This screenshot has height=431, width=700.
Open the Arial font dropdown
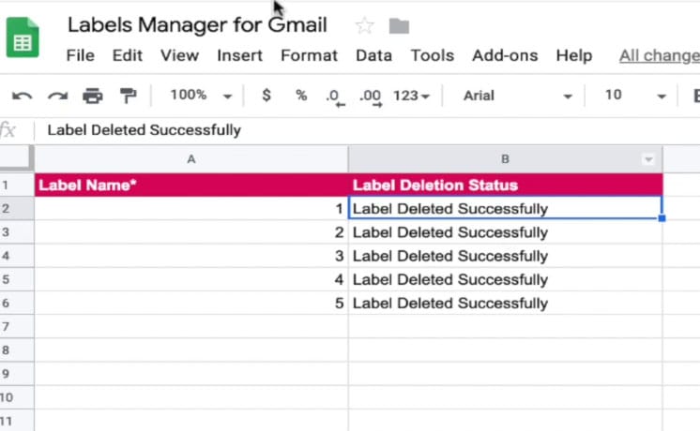click(x=517, y=96)
